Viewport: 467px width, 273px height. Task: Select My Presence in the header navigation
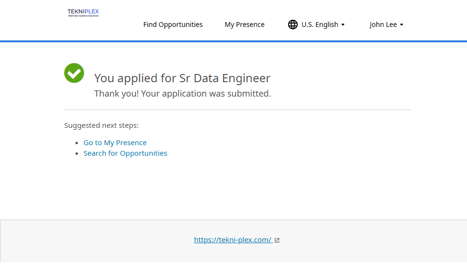pos(244,25)
